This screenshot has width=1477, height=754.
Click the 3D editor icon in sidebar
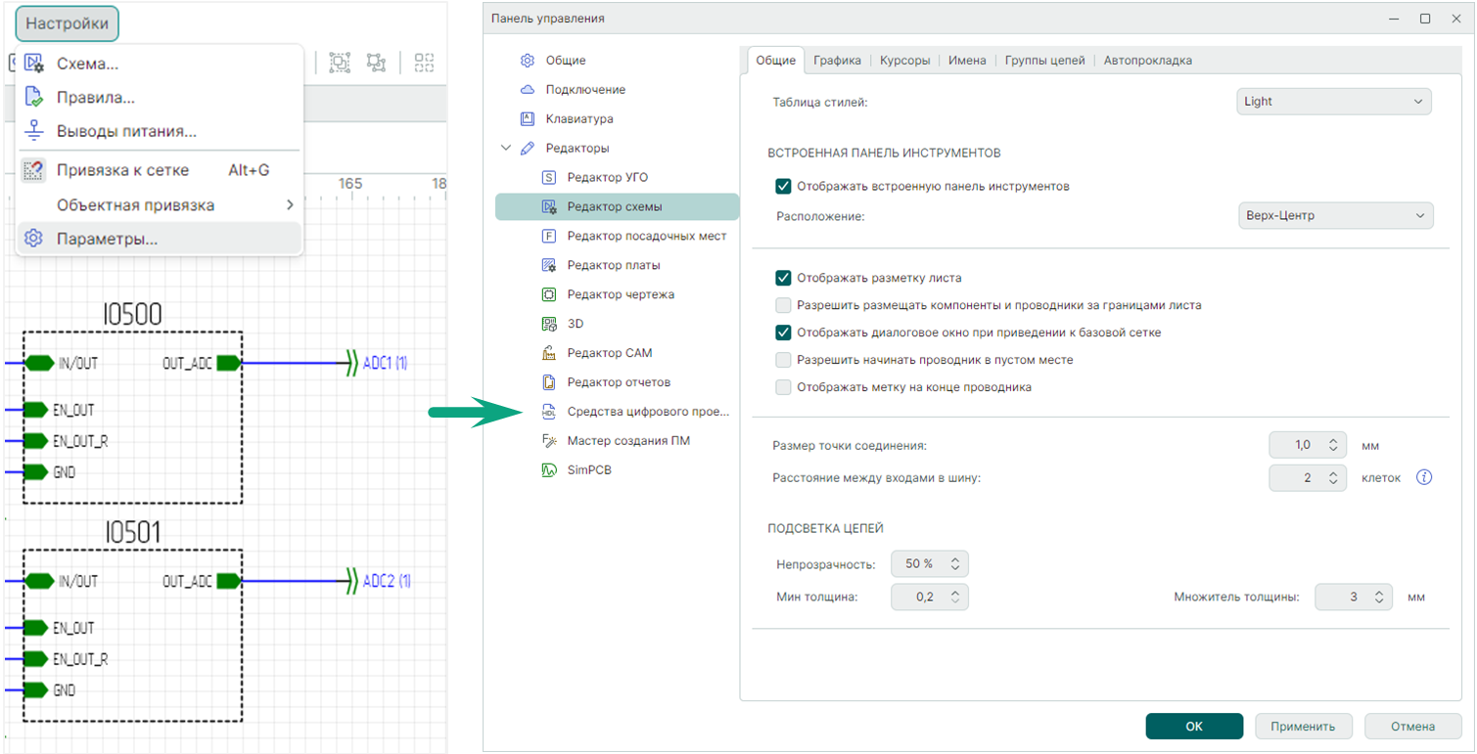coord(549,324)
